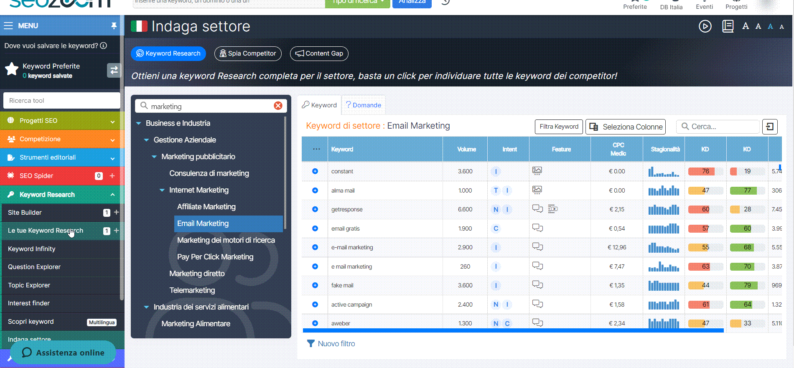Add keyword 'getresponse' with plus icon
Viewport: 794px width, 368px height.
click(x=315, y=209)
